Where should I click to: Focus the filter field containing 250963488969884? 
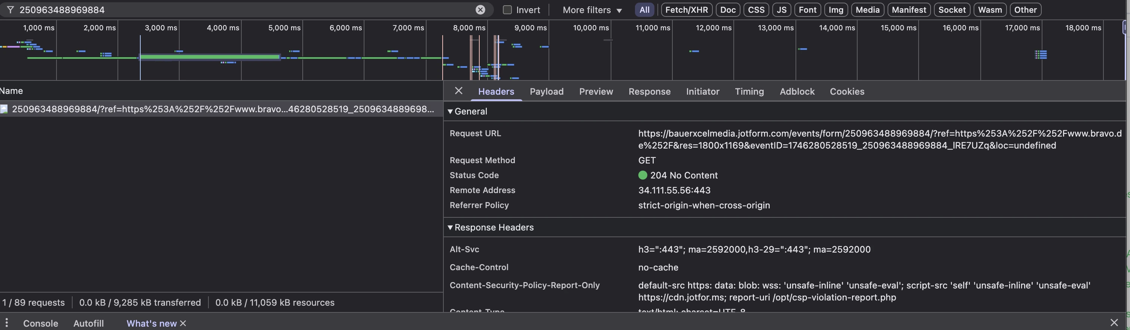click(x=246, y=10)
